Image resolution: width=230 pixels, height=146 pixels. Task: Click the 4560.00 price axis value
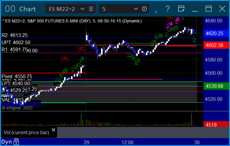(213, 73)
